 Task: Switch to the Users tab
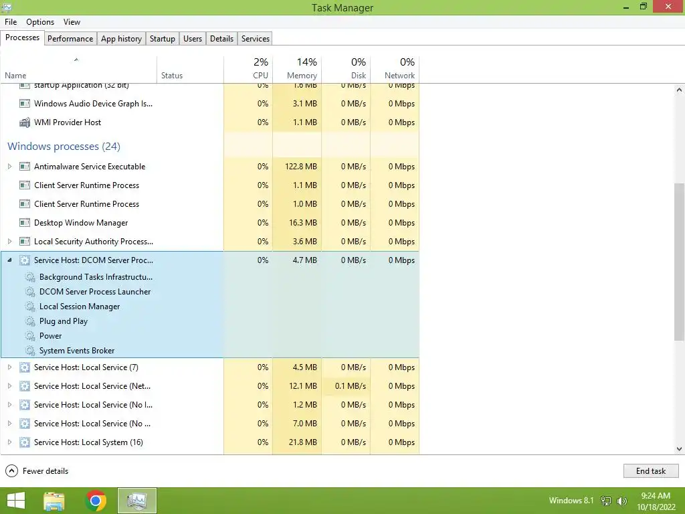pos(193,38)
